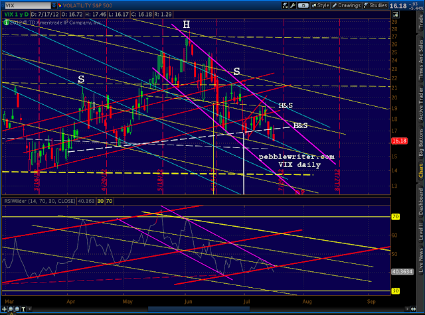
Task: Click the 8/17/12 vertical date marker
Action: 337,180
